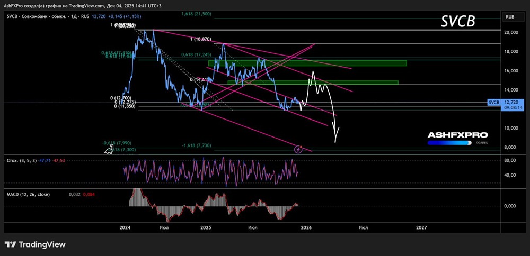530x256 pixels.
Task: Click the 0,032 MACD value
Action: (74, 194)
